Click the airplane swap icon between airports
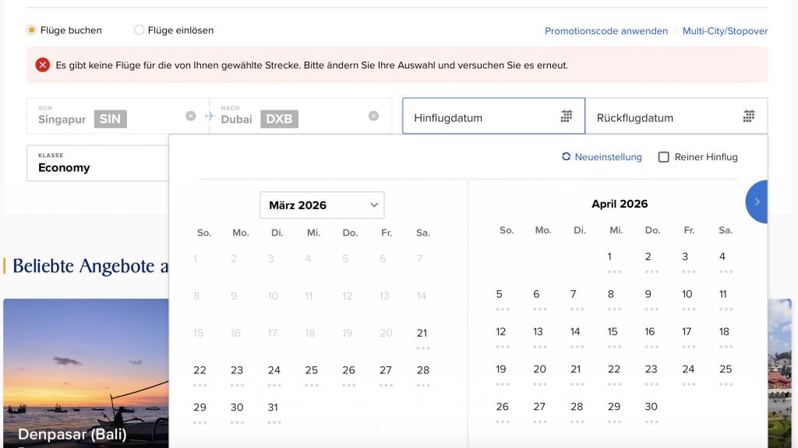 point(210,116)
